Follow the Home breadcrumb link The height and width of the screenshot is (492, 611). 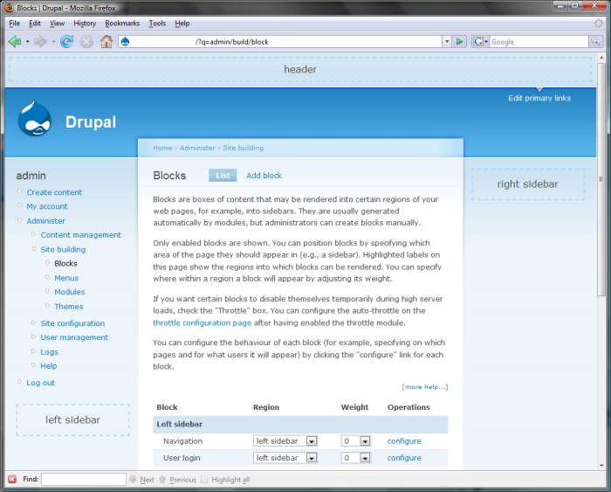pyautogui.click(x=162, y=148)
